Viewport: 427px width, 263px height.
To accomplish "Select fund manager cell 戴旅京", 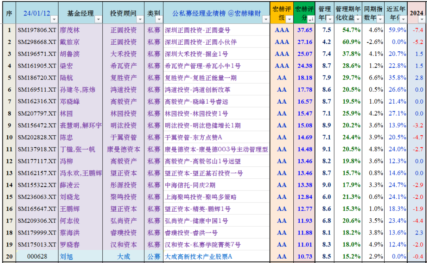I will 81,42.
